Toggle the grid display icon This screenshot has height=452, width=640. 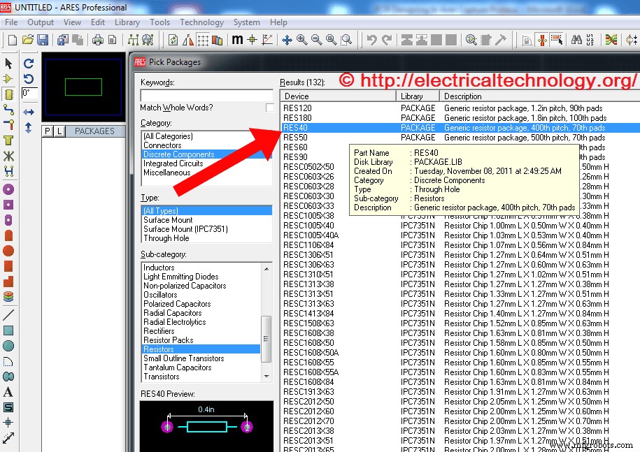[x=201, y=40]
